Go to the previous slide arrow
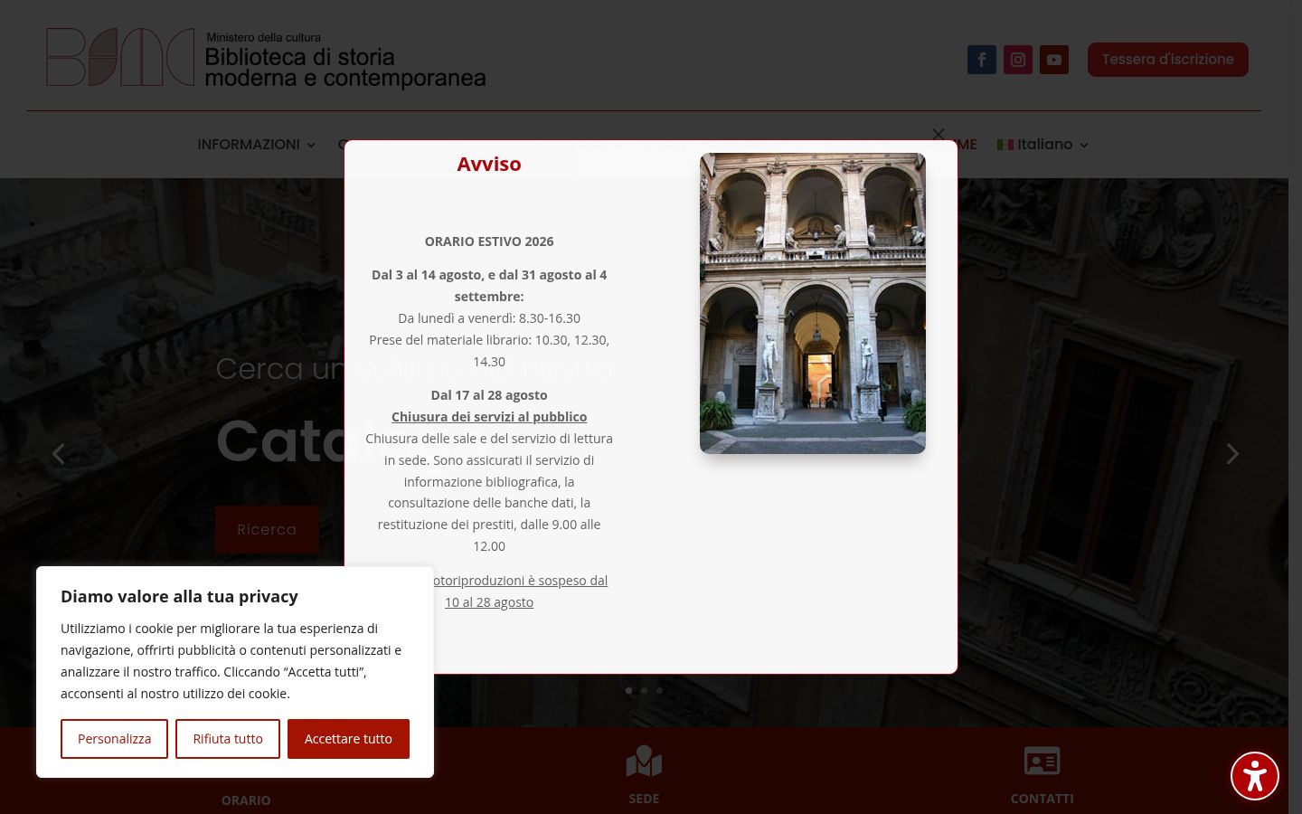 (59, 454)
